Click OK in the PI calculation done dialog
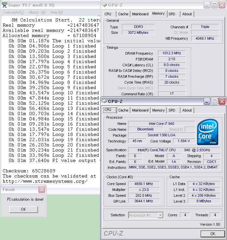 (x=23, y=209)
